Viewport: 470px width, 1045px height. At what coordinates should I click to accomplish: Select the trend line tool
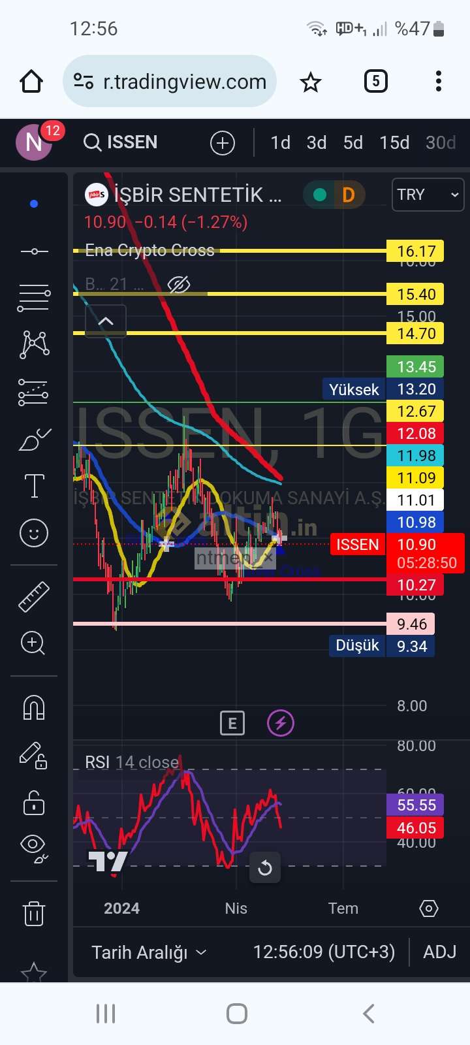34,251
